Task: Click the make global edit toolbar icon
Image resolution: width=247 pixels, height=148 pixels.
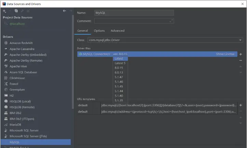Action: pos(28,11)
